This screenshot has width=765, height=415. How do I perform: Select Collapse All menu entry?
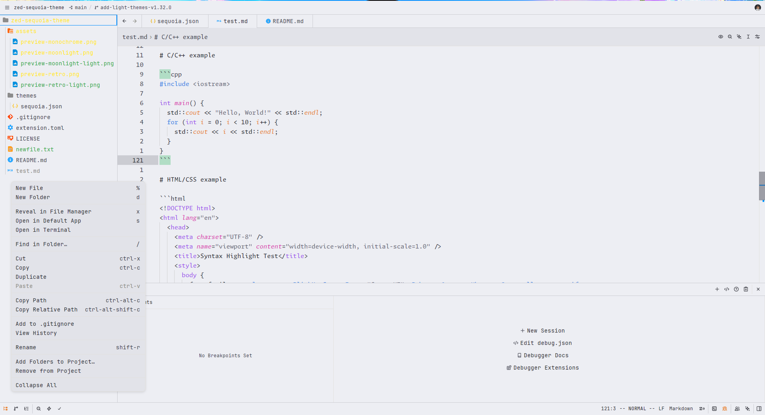pyautogui.click(x=78, y=385)
